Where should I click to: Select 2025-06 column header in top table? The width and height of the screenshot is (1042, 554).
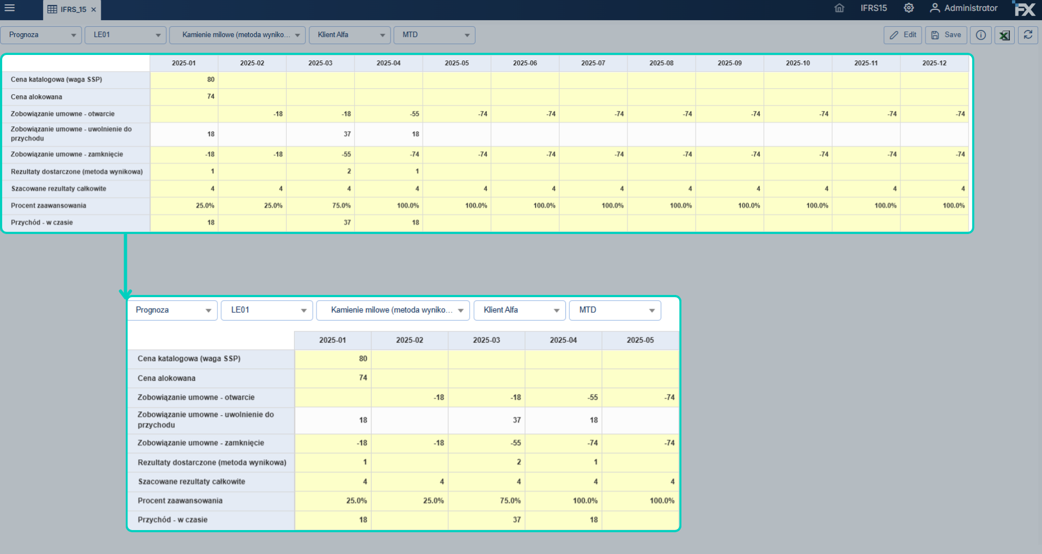coord(525,63)
